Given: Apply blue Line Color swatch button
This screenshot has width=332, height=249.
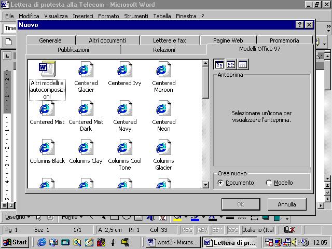Looking at the screenshot, I should pos(195,218).
